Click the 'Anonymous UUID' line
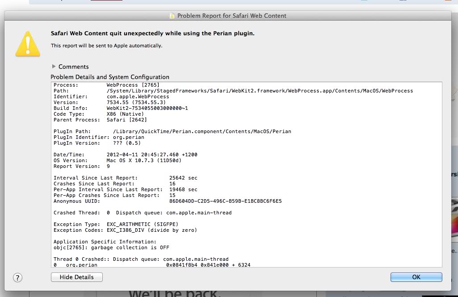 pyautogui.click(x=168, y=201)
